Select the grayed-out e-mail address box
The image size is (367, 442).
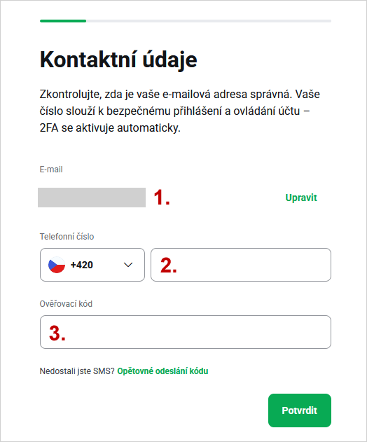92,198
